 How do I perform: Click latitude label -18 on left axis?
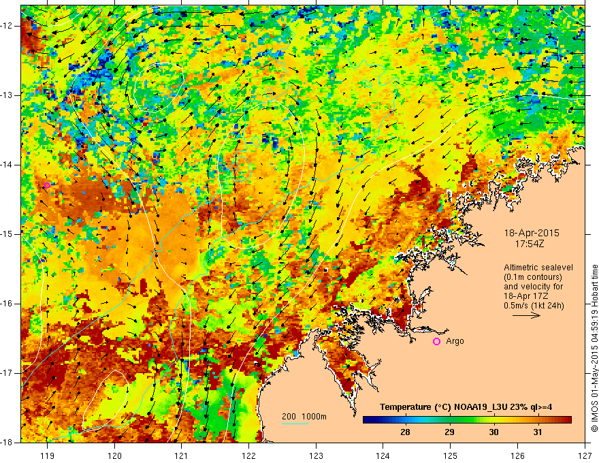pos(7,443)
